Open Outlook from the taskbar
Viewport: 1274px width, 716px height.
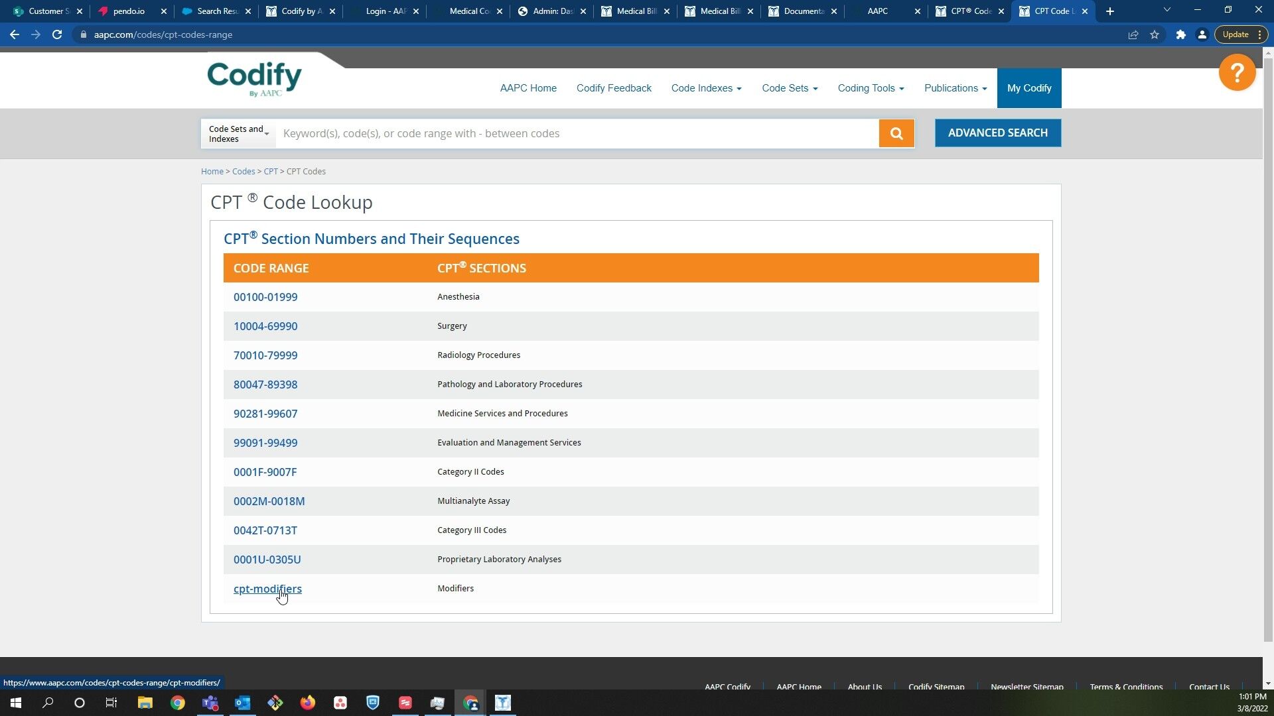click(x=242, y=703)
